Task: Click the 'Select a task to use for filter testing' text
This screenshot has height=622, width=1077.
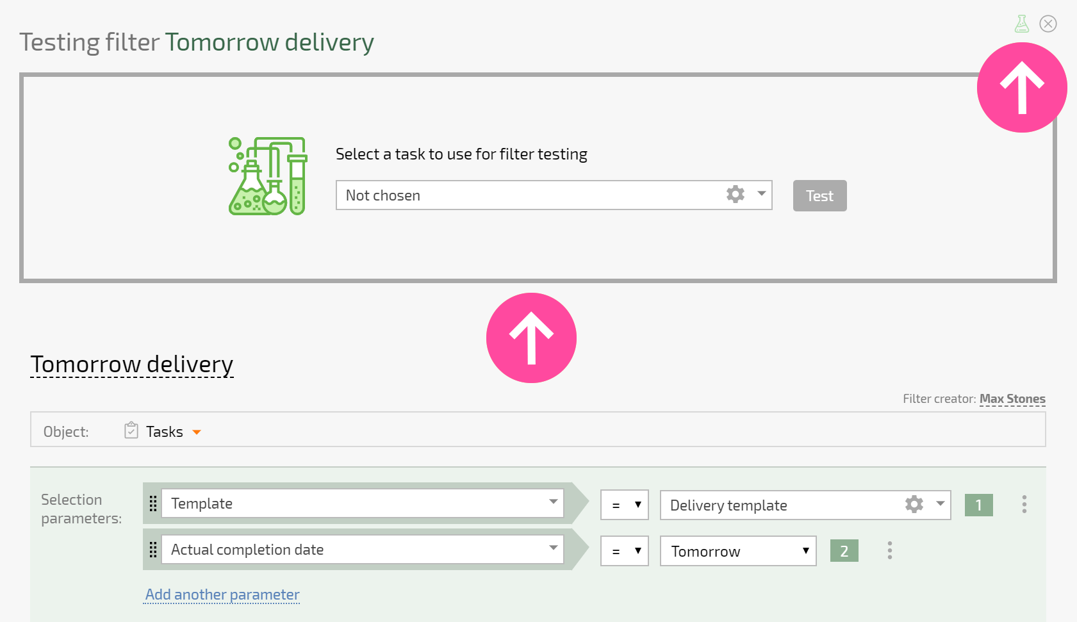Action: [461, 154]
